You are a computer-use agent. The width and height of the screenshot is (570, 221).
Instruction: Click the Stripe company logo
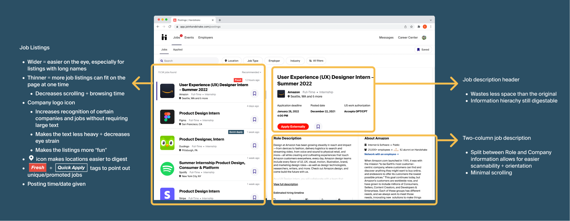point(167,194)
